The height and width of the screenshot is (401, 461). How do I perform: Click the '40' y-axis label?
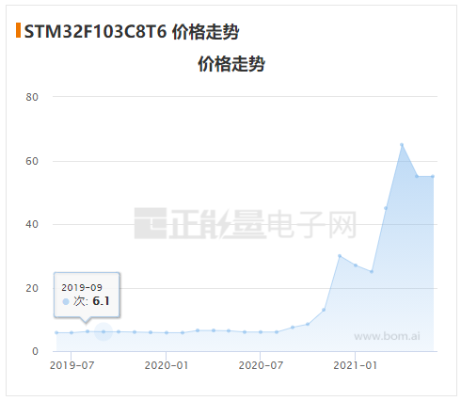(x=32, y=224)
